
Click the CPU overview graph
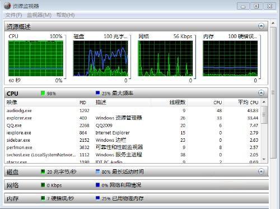point(36,58)
